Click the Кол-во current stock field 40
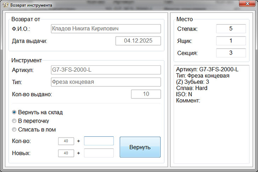 point(66,141)
